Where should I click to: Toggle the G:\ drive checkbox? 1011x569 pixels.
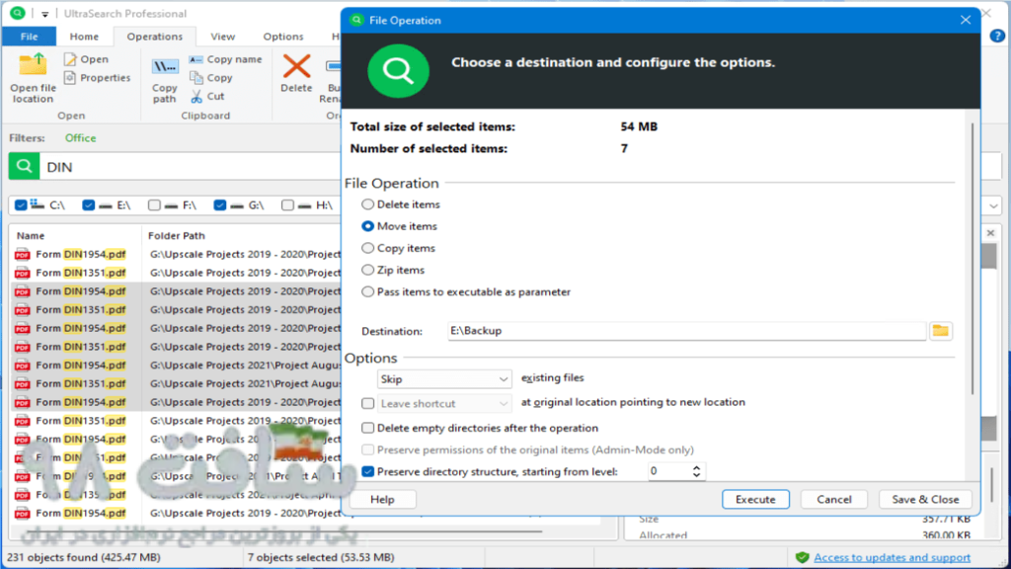click(220, 205)
